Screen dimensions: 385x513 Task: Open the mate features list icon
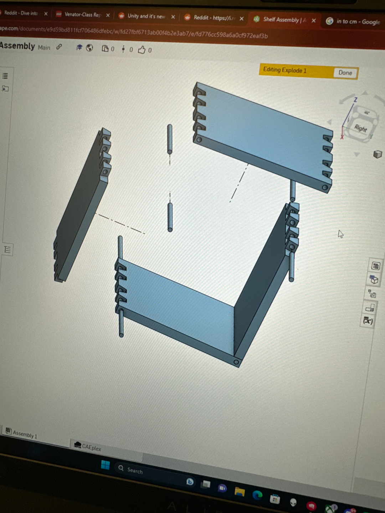click(x=7, y=249)
